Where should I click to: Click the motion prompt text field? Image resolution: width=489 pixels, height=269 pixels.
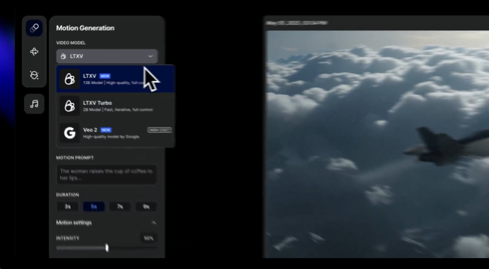point(107,174)
